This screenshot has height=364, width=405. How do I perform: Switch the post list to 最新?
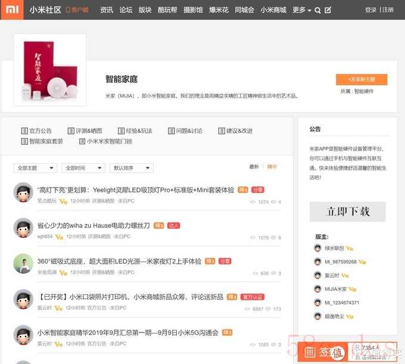[254, 167]
